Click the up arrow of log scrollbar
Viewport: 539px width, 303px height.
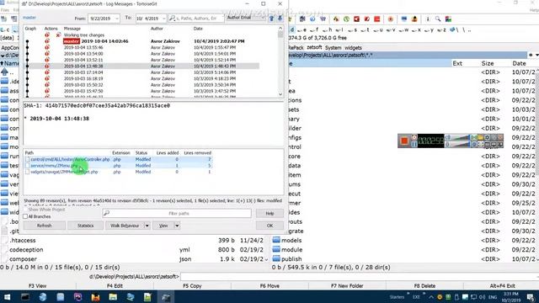click(x=280, y=29)
